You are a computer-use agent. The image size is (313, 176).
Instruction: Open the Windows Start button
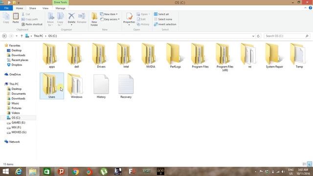(5, 172)
